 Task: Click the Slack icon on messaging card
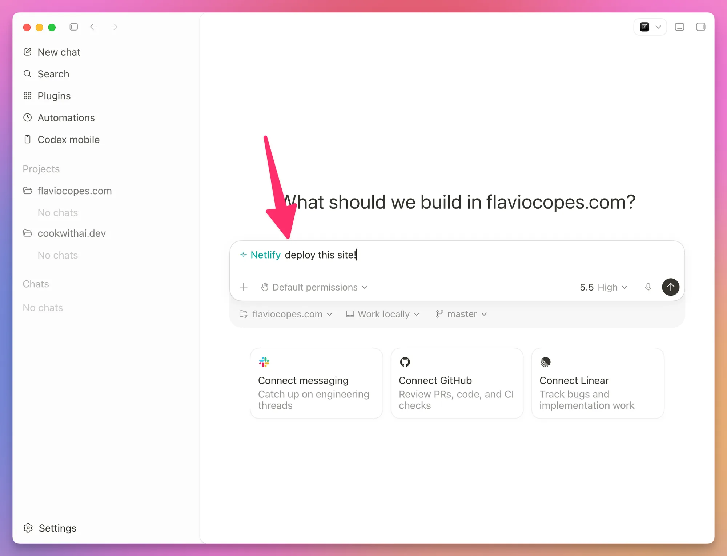coord(264,362)
